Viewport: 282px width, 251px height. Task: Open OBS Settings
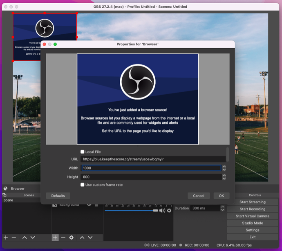(253, 230)
